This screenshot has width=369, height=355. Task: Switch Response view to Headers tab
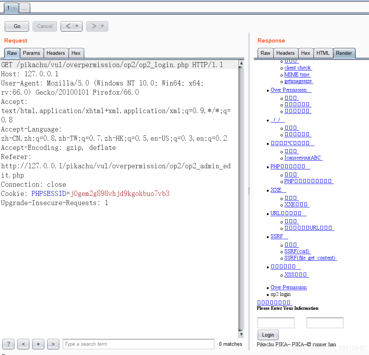(x=286, y=53)
